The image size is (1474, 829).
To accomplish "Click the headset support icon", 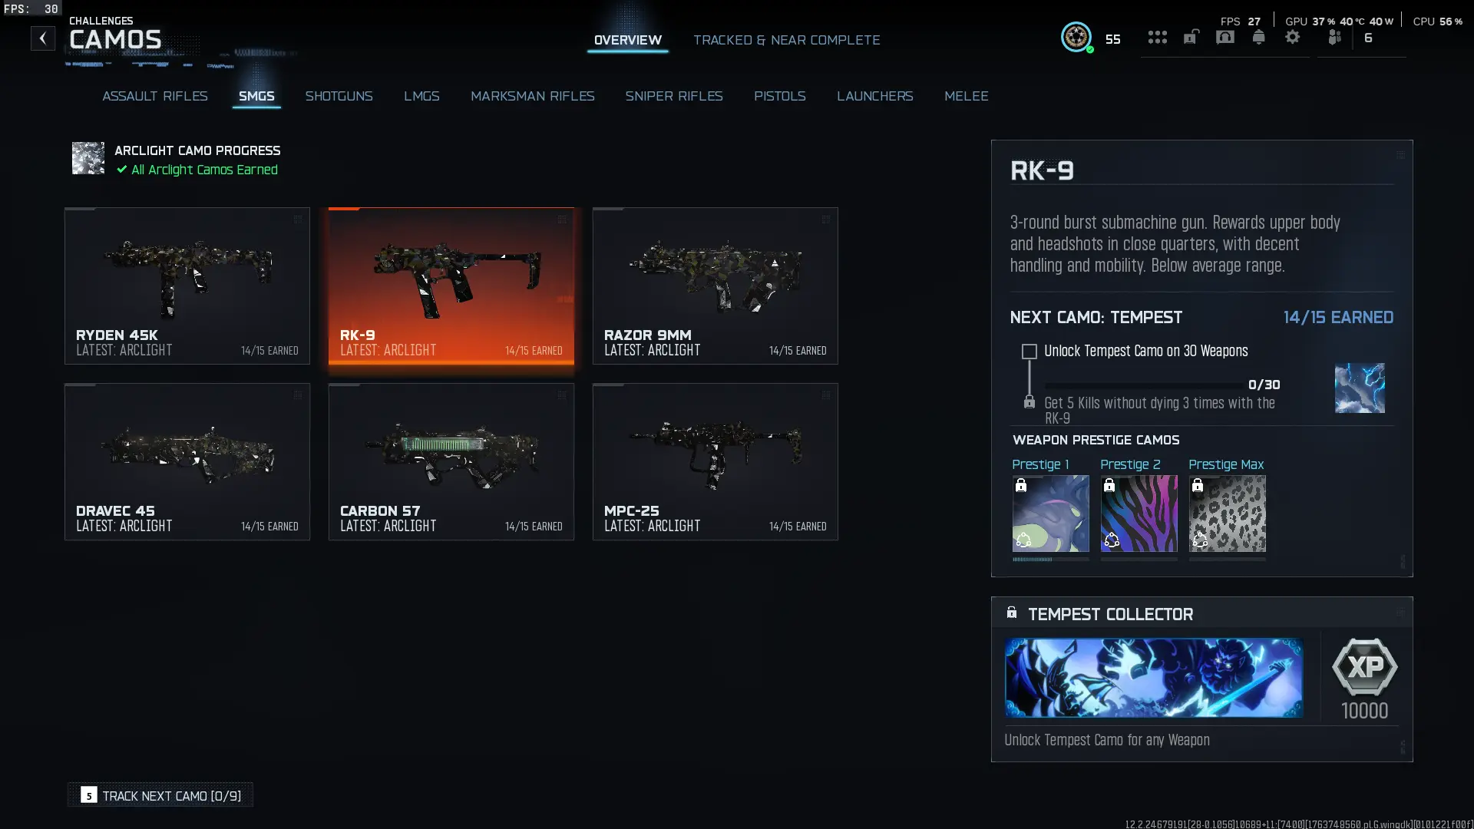I will 1224,37.
